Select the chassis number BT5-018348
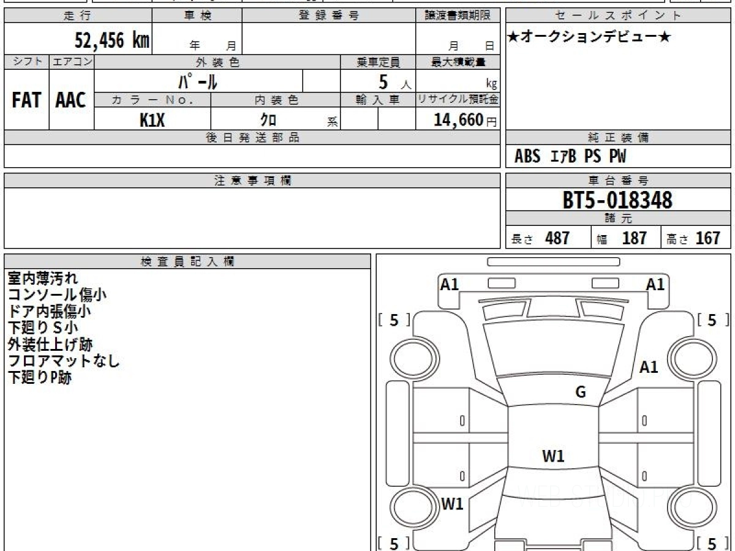This screenshot has width=735, height=551. (617, 200)
